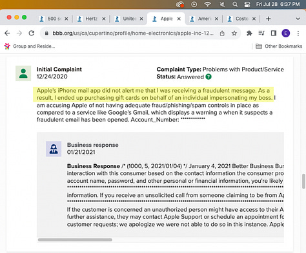306x253 pixels.
Task: Close the United tab
Action: tap(141, 19)
